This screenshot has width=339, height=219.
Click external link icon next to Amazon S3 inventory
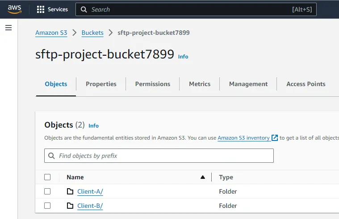coord(275,138)
